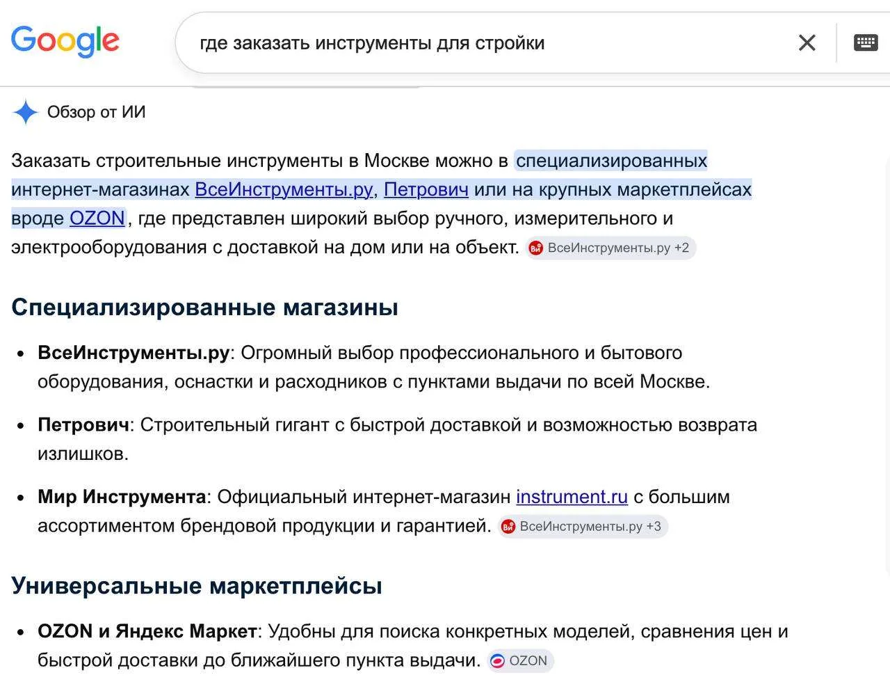Click the AI overview sparkle icon
This screenshot has height=691, width=890.
[25, 112]
